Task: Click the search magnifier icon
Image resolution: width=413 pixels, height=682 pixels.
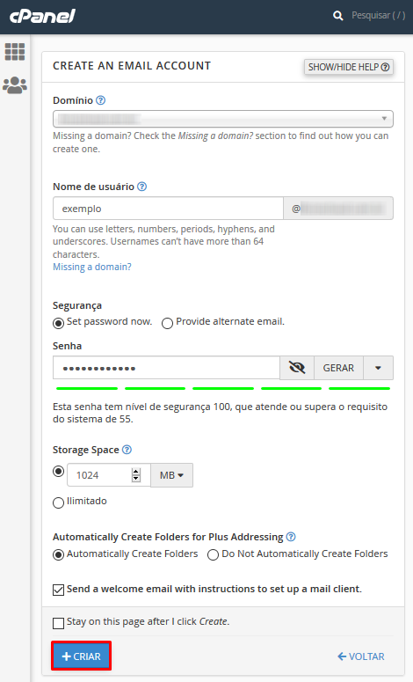Action: [338, 16]
